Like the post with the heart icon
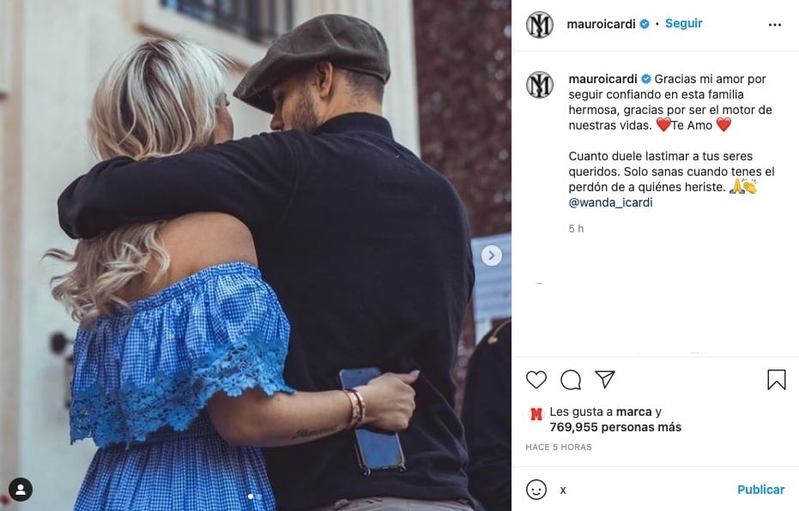799x511 pixels. pos(536,380)
